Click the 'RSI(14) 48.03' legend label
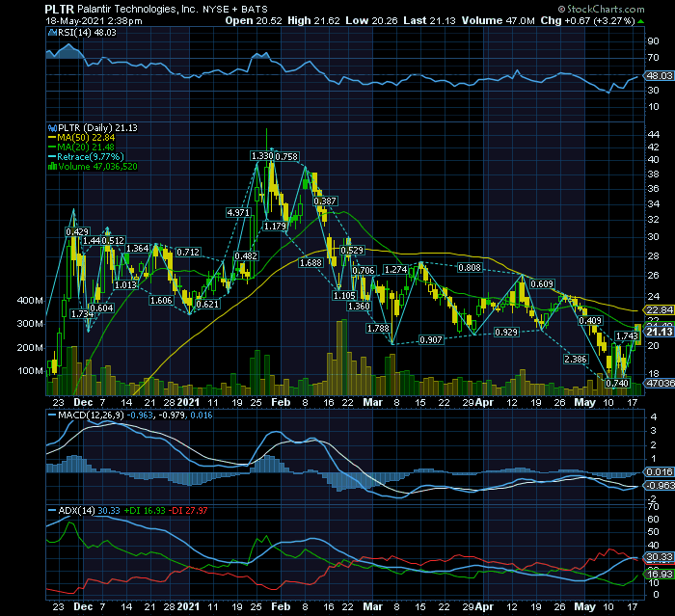Image resolution: width=675 pixels, height=616 pixels. coord(88,33)
